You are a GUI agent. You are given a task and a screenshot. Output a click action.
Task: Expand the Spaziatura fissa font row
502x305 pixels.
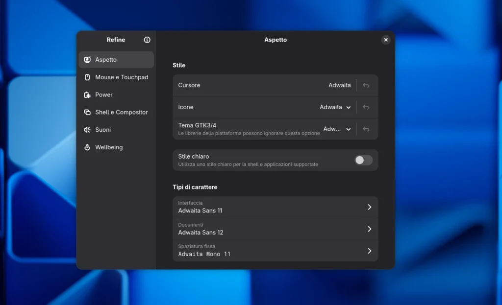pos(275,250)
